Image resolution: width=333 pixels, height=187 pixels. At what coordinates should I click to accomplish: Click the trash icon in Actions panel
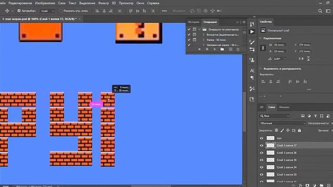pos(238,49)
